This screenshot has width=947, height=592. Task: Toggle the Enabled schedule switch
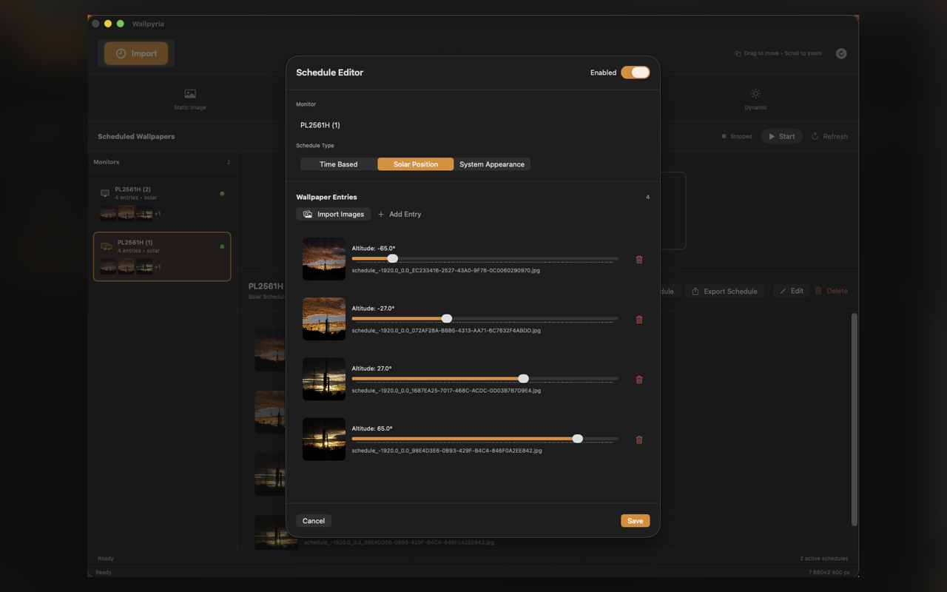click(635, 73)
